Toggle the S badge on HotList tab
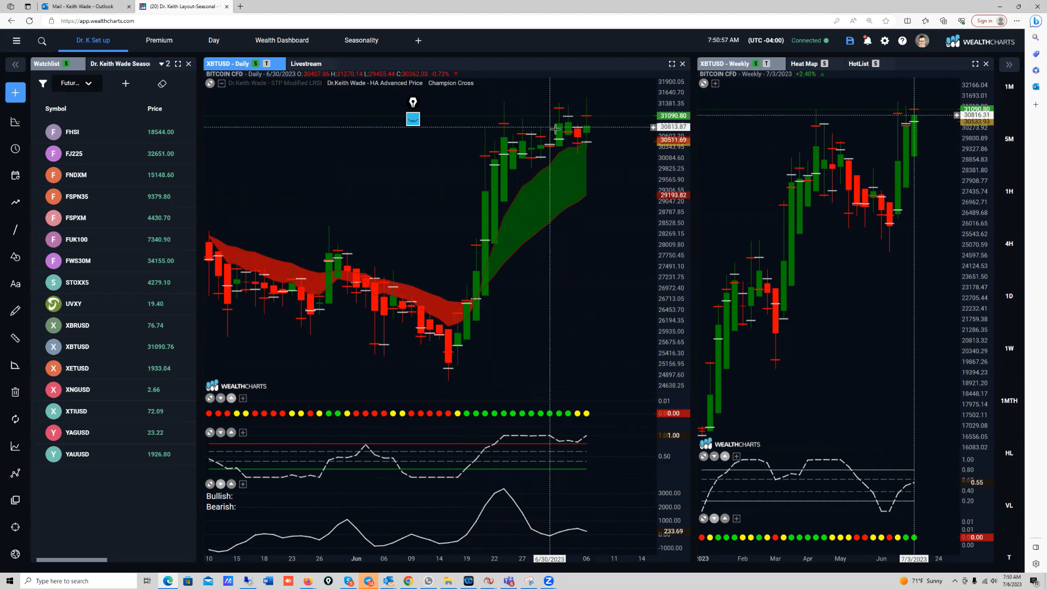This screenshot has width=1047, height=589. [x=876, y=64]
